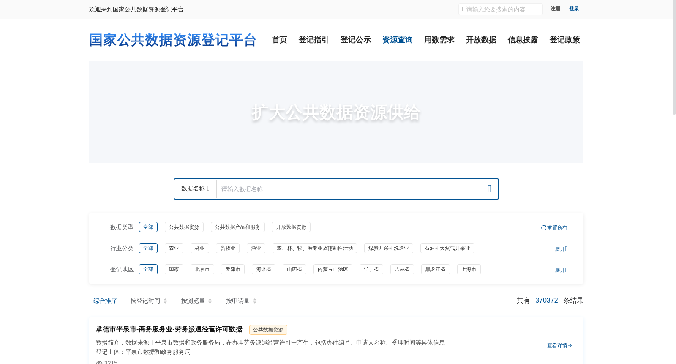Screen dimensions: 676x364
Task: Click the platform logo 国家公共数据资源登记平台
Action: tap(173, 40)
